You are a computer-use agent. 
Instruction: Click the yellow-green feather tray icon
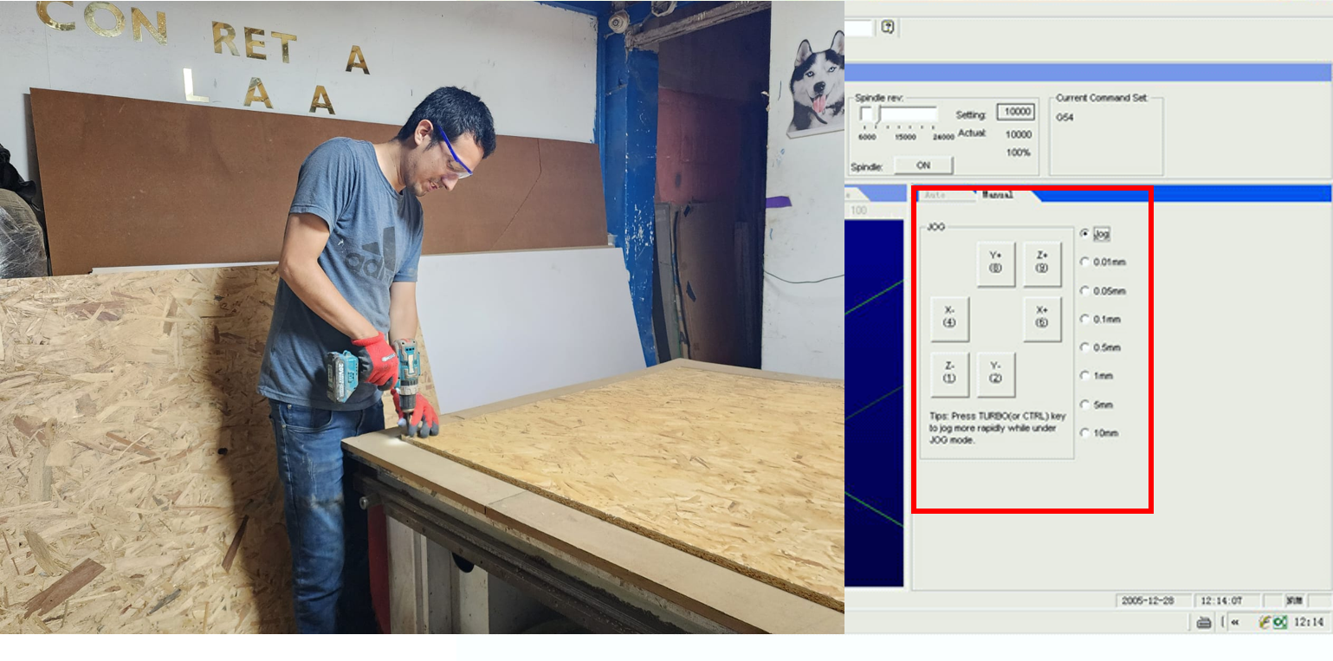(1265, 621)
